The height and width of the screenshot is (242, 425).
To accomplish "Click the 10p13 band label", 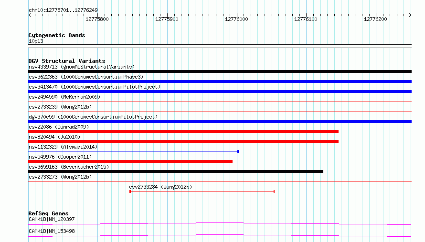I will 36,41.
